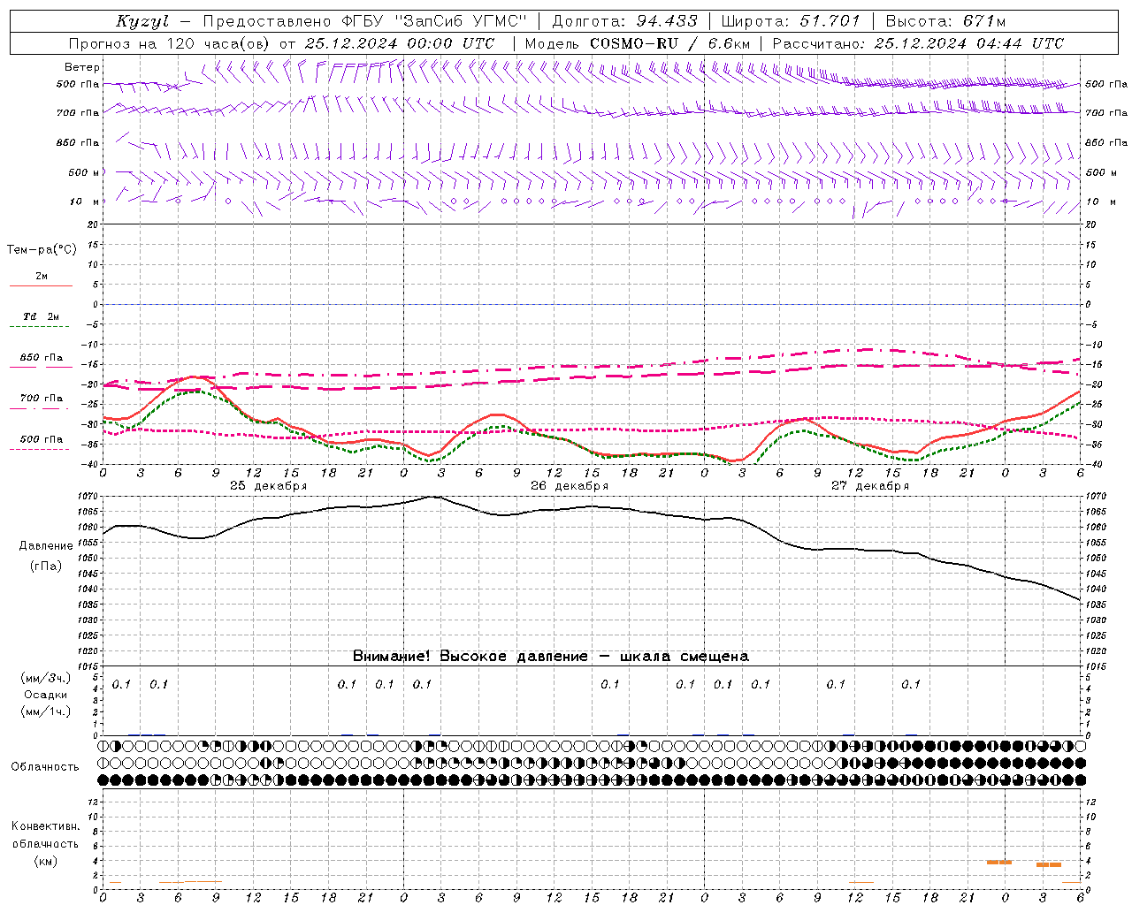Select the 25 декабря date label
This screenshot has height=905, width=1132.
[x=269, y=486]
